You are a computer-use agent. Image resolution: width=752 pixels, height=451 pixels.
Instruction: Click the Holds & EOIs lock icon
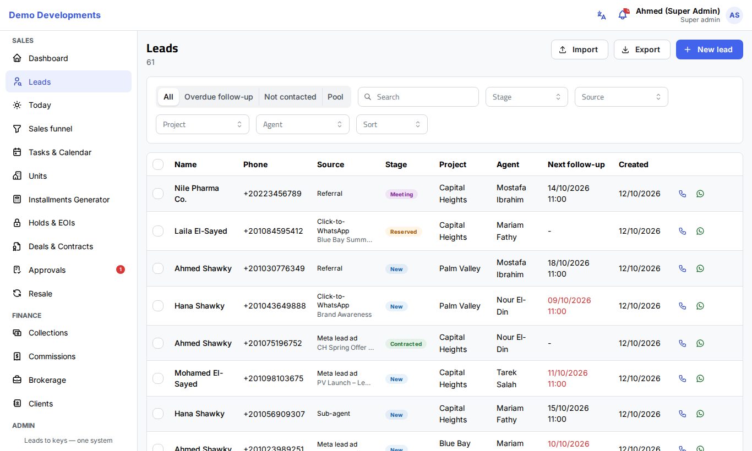17,223
